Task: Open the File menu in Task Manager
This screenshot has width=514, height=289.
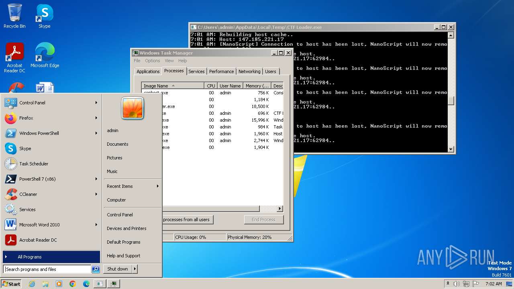Action: tap(137, 61)
